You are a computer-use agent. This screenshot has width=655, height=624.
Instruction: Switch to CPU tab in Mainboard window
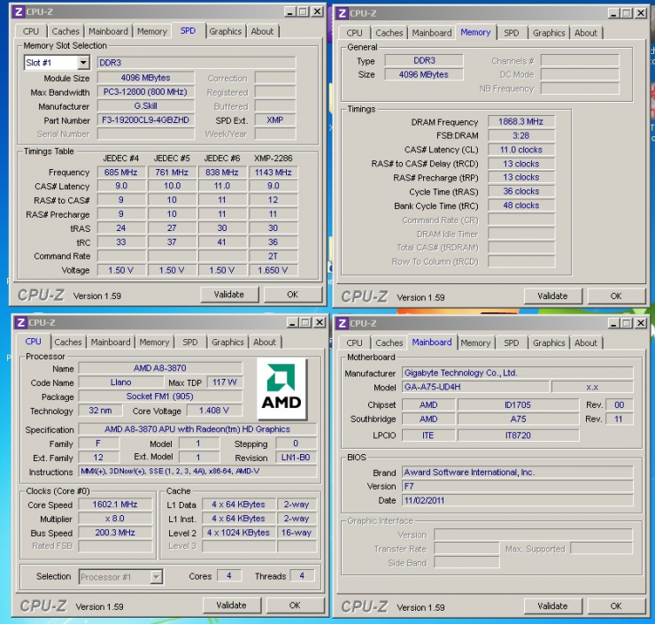(x=354, y=343)
